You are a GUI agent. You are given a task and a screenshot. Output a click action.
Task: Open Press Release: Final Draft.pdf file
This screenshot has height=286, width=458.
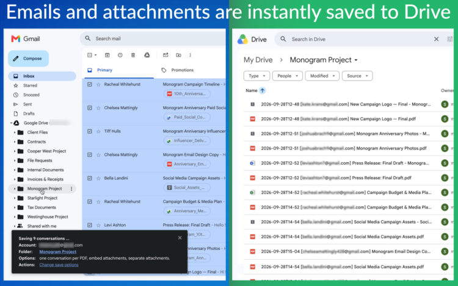tap(336, 178)
